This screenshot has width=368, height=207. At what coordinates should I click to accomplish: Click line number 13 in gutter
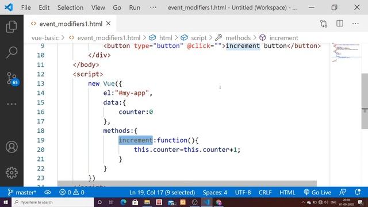[41, 83]
